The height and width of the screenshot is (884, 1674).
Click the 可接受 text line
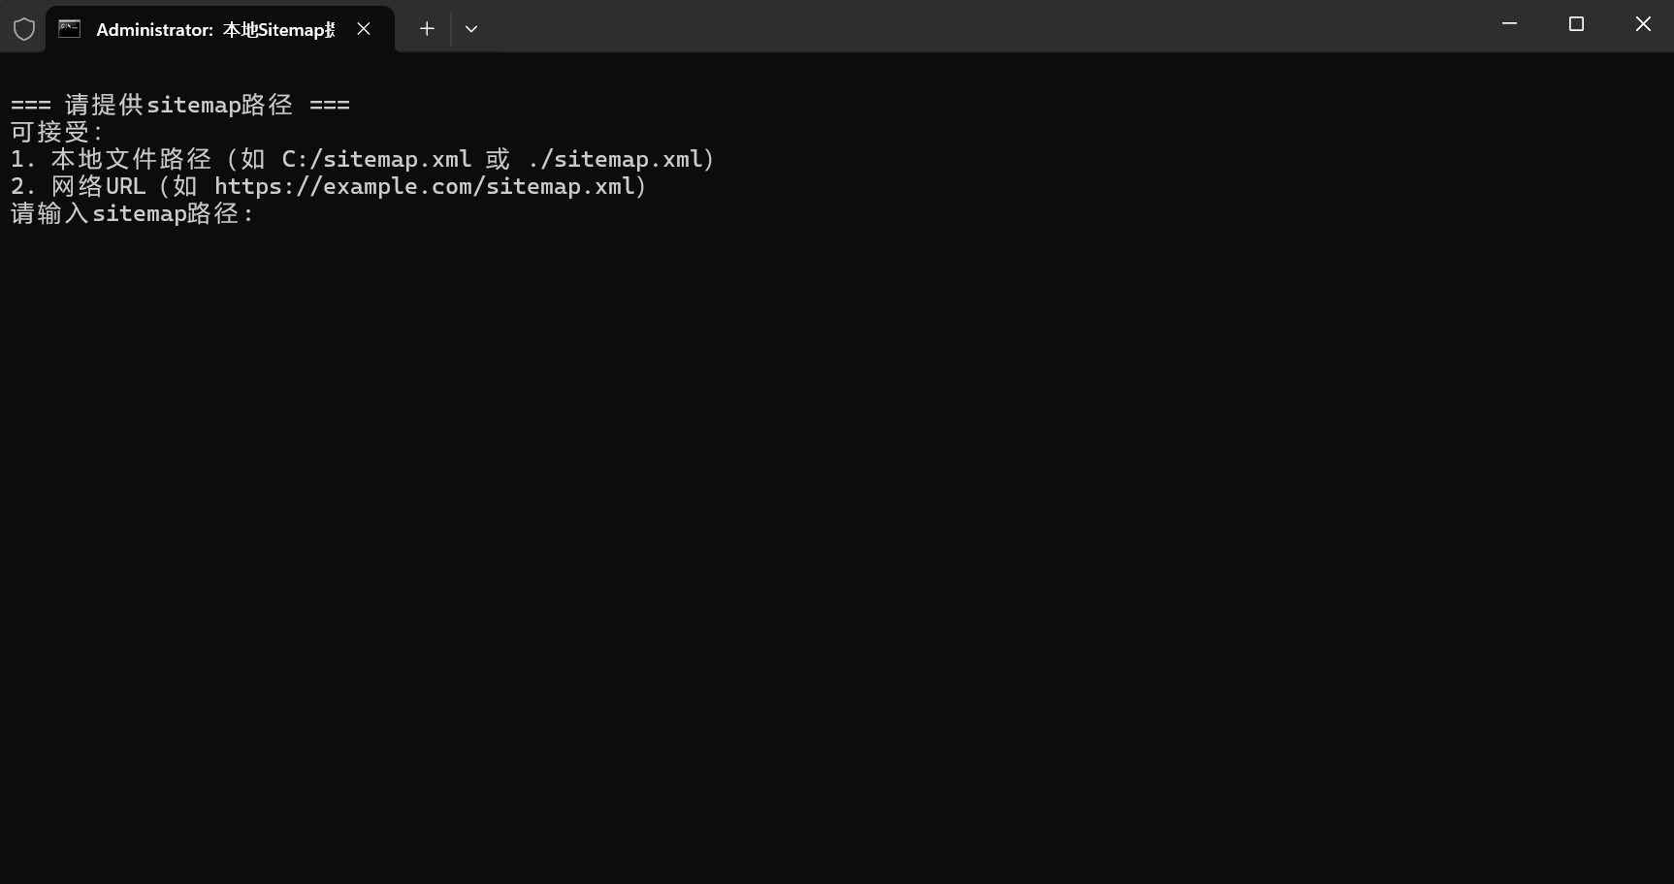pos(56,132)
